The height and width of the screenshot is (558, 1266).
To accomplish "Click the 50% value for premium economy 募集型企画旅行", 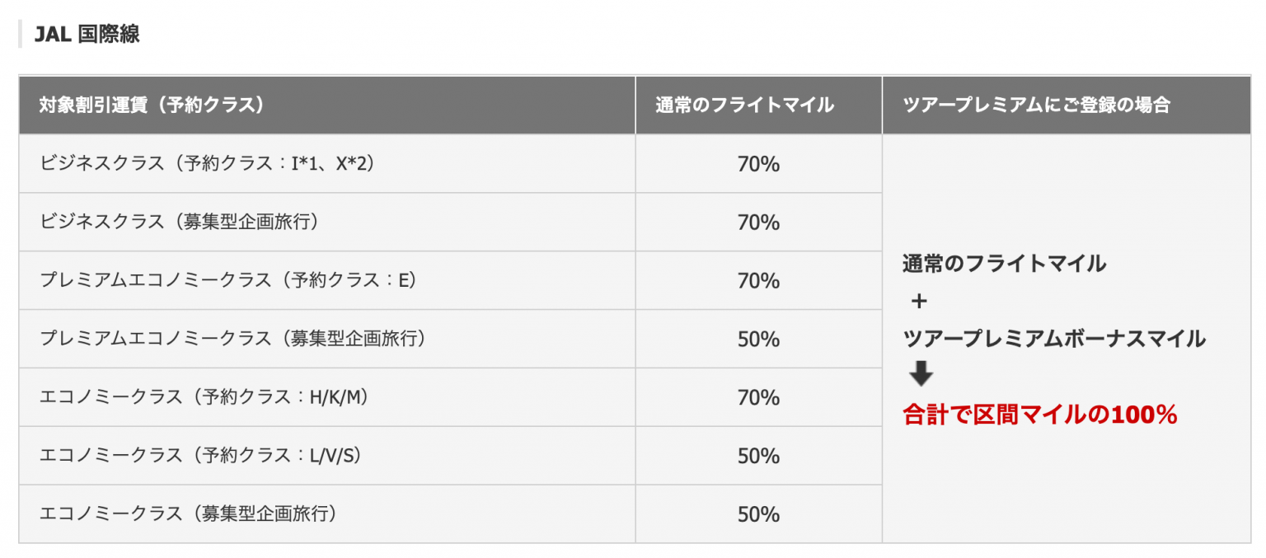I will (x=758, y=339).
